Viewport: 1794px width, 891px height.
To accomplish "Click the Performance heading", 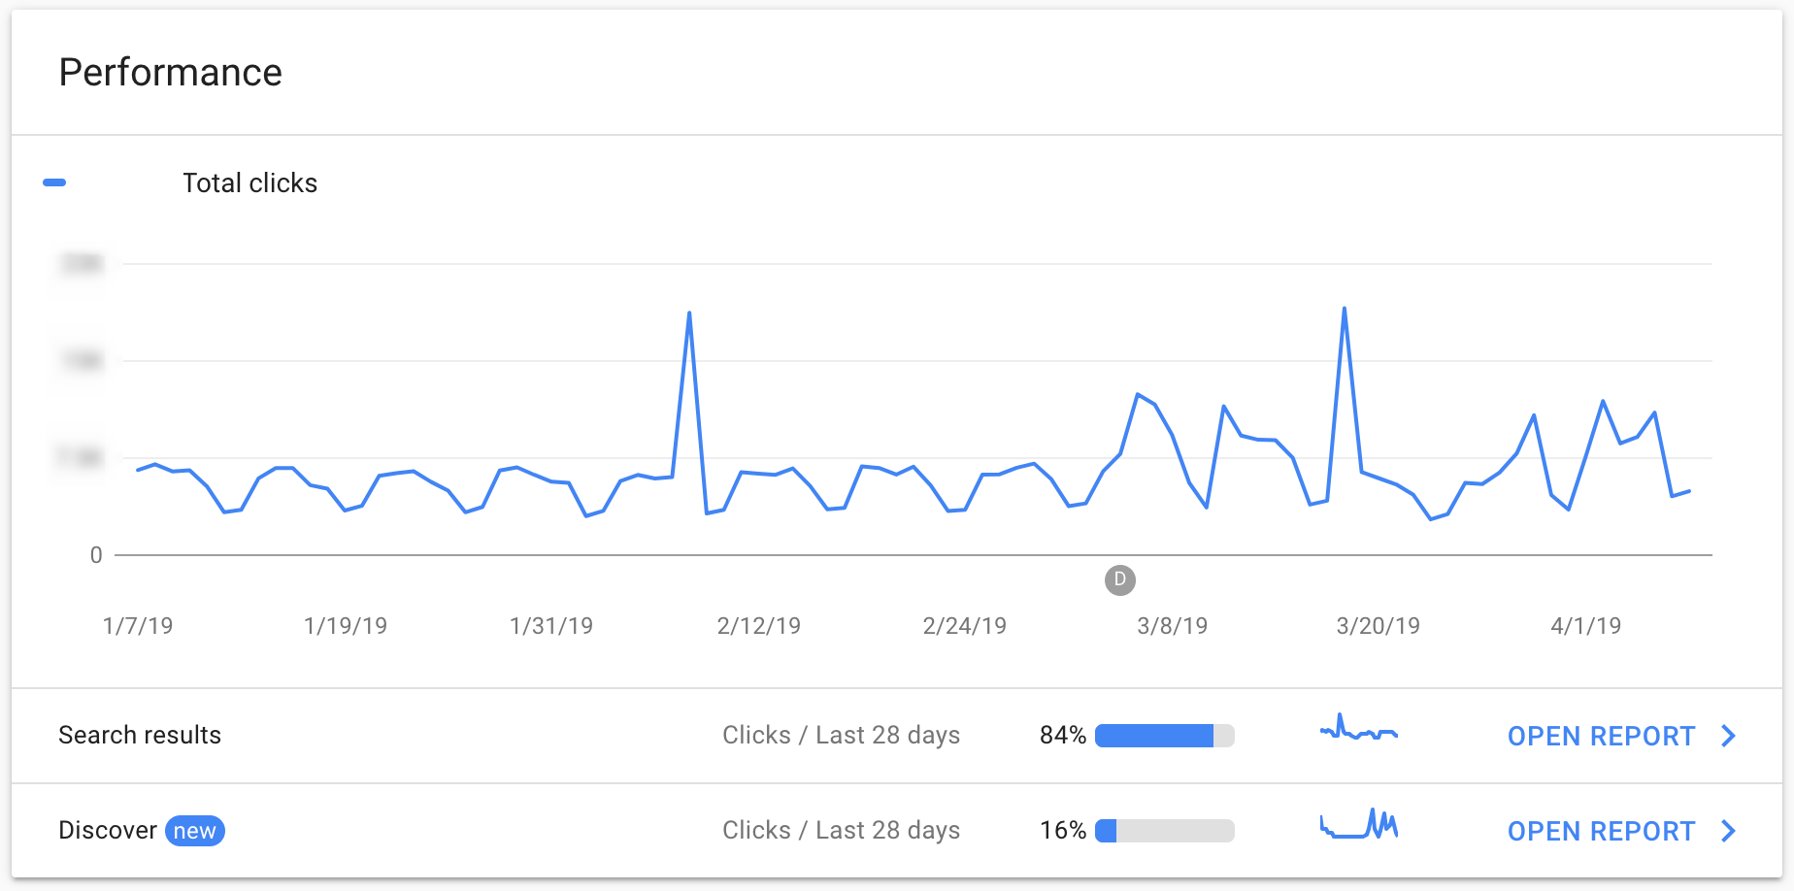I will coord(170,73).
